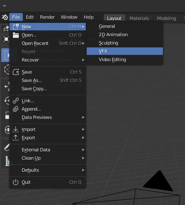Create a new VFX file
The height and width of the screenshot is (205, 185).
coord(125,51)
